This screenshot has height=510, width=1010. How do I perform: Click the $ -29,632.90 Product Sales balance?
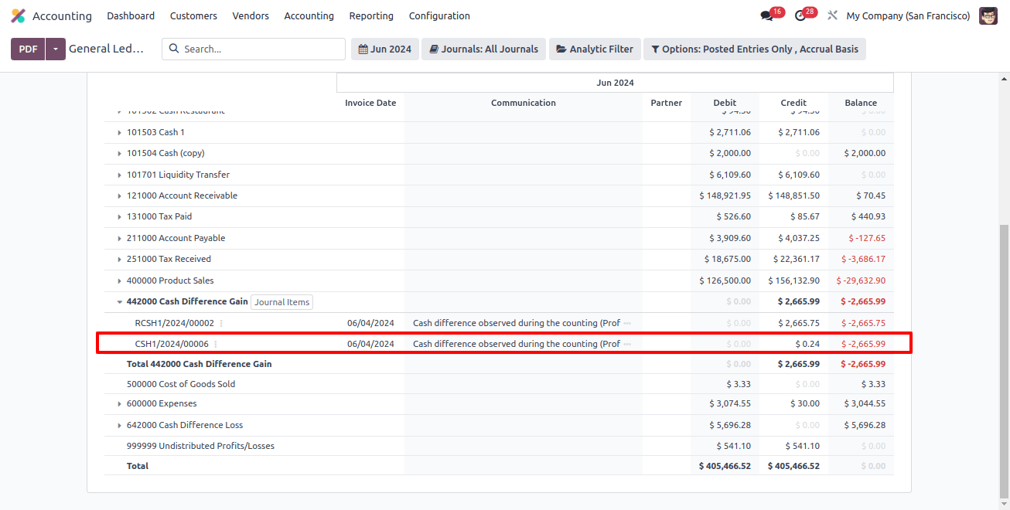click(x=861, y=280)
